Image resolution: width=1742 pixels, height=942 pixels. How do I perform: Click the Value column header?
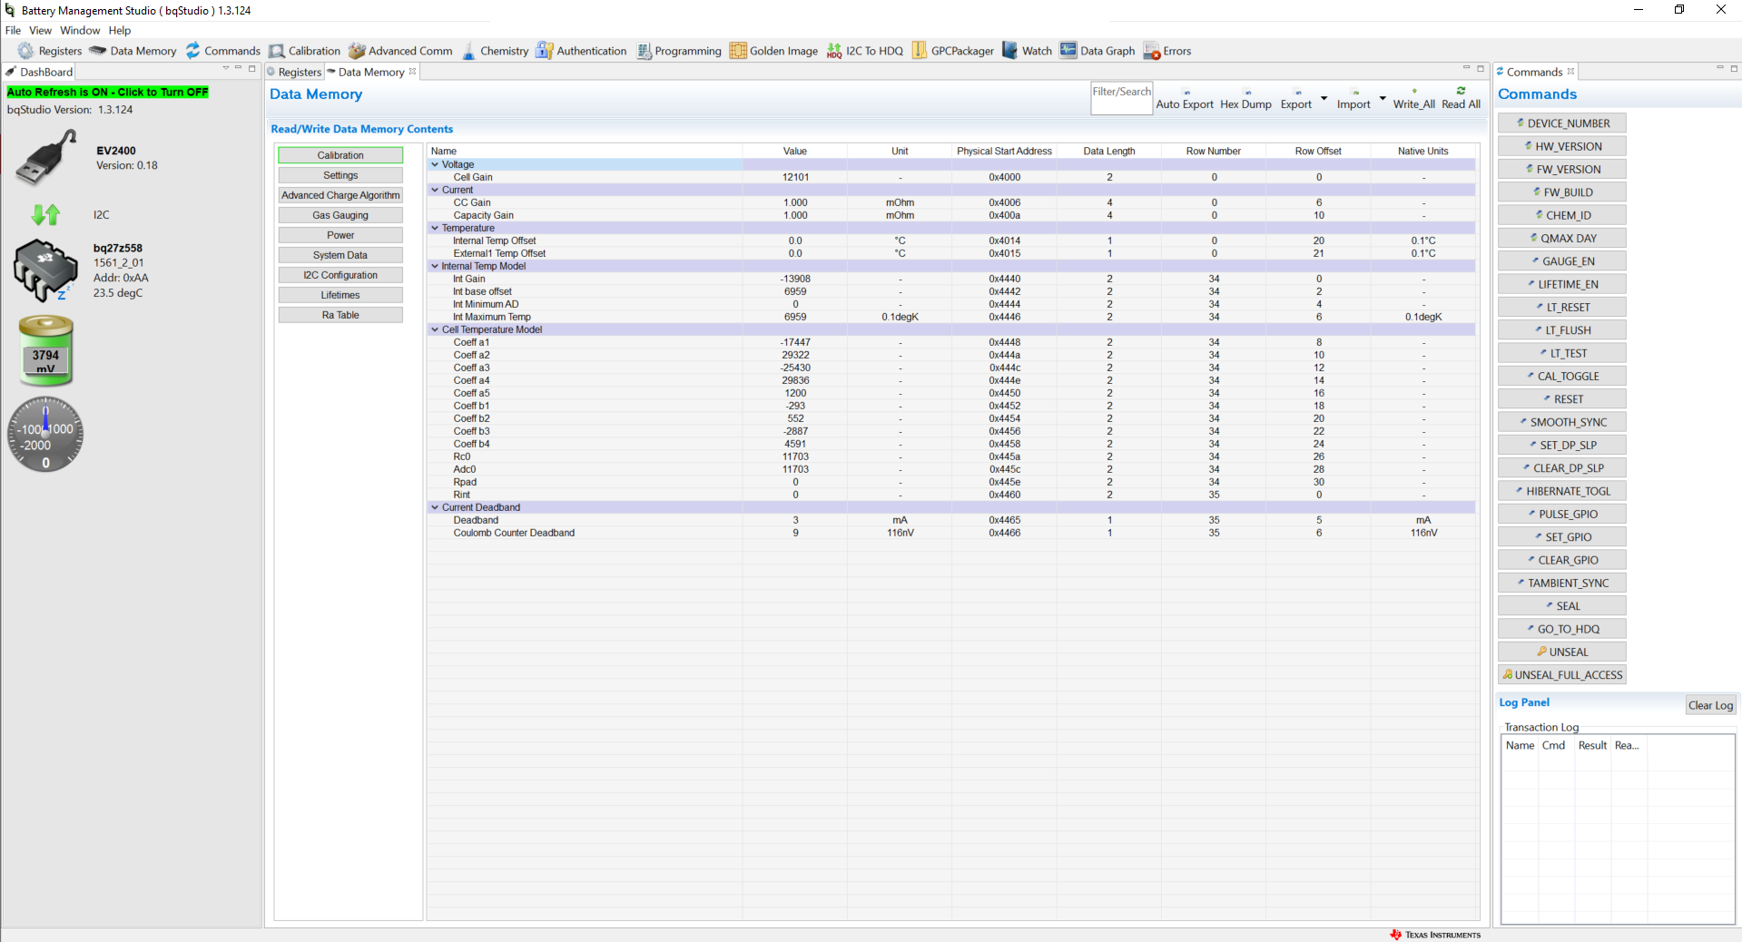click(795, 151)
